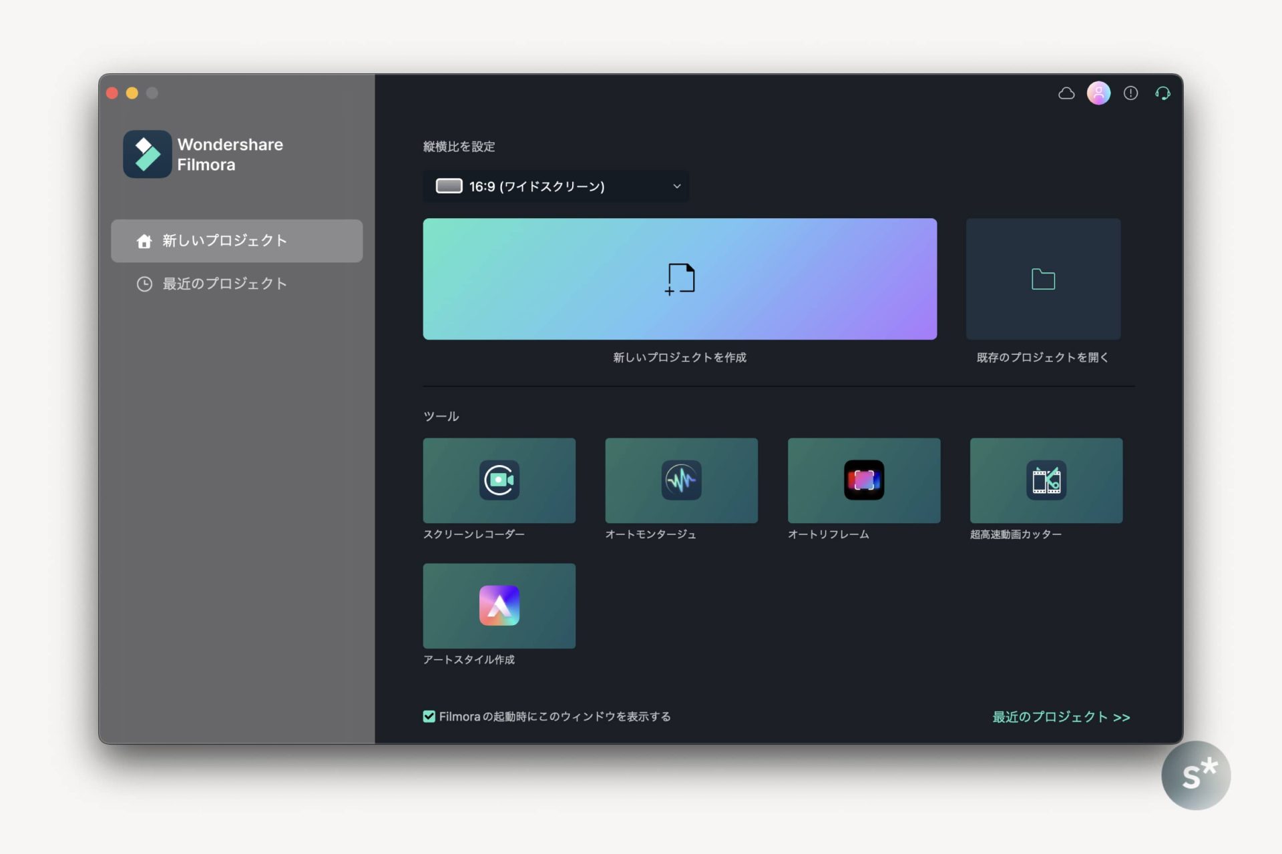
Task: Click the gradient new project creation panel
Action: click(x=679, y=279)
